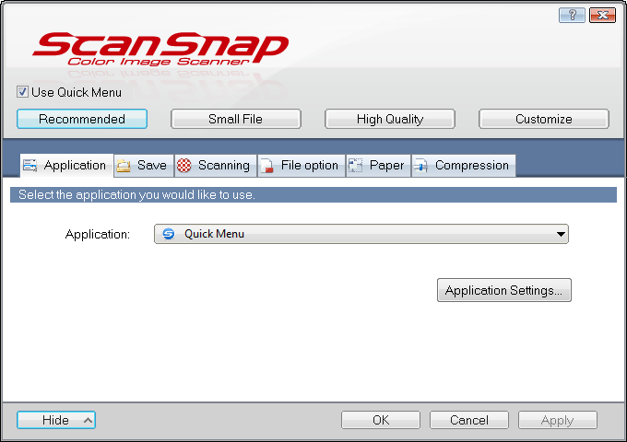Click the 'Application:' field label
Viewport: 627px width, 442px height.
[x=98, y=235]
